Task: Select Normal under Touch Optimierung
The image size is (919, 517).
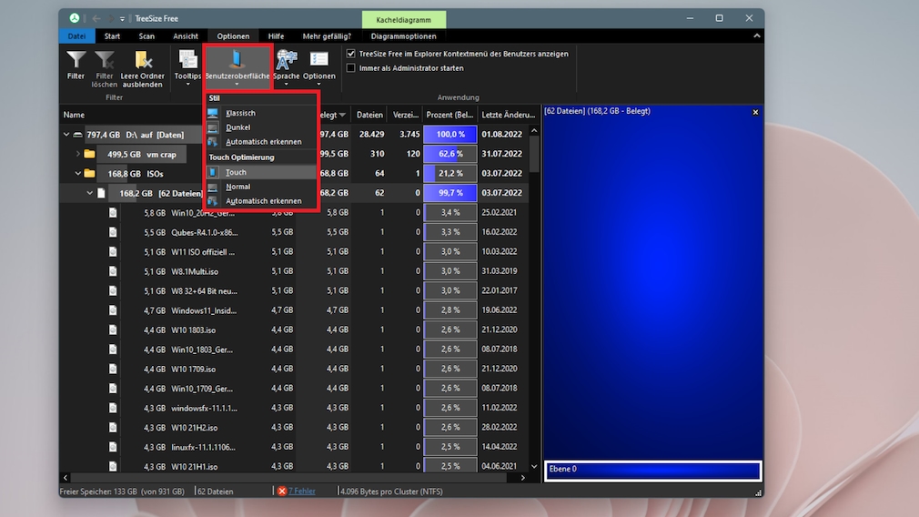Action: click(x=237, y=187)
